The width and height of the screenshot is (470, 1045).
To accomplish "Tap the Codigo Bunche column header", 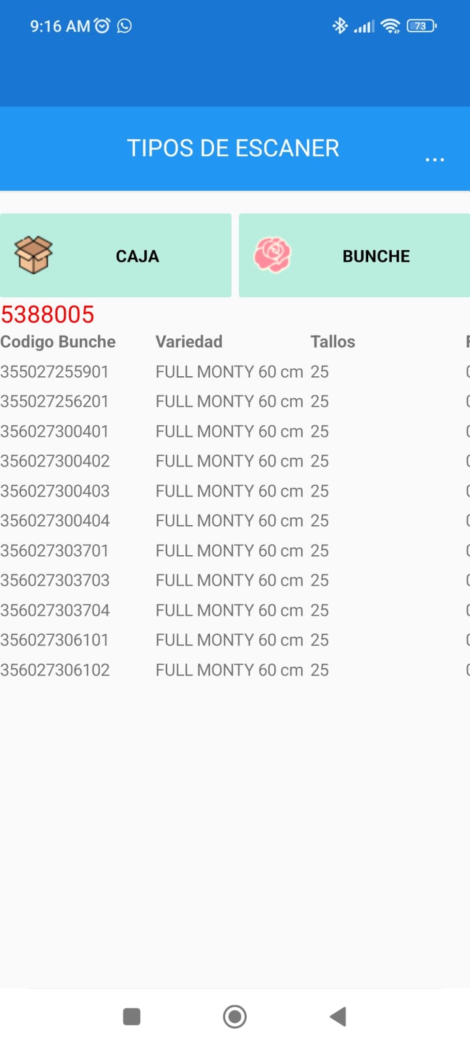I will click(58, 342).
